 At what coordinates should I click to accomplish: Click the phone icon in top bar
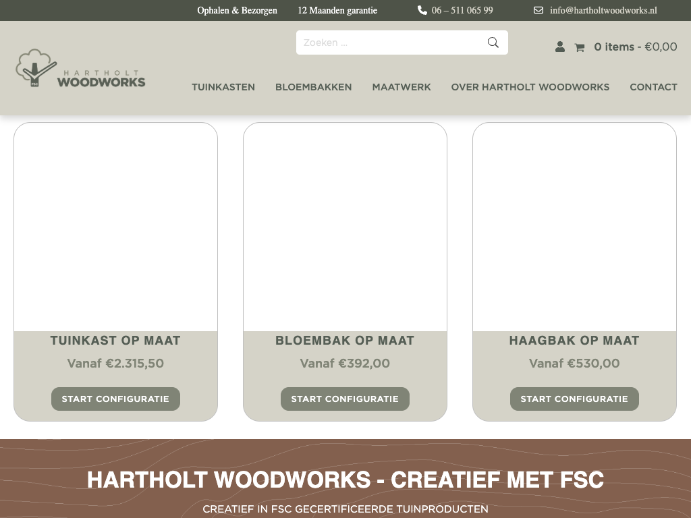click(x=422, y=10)
